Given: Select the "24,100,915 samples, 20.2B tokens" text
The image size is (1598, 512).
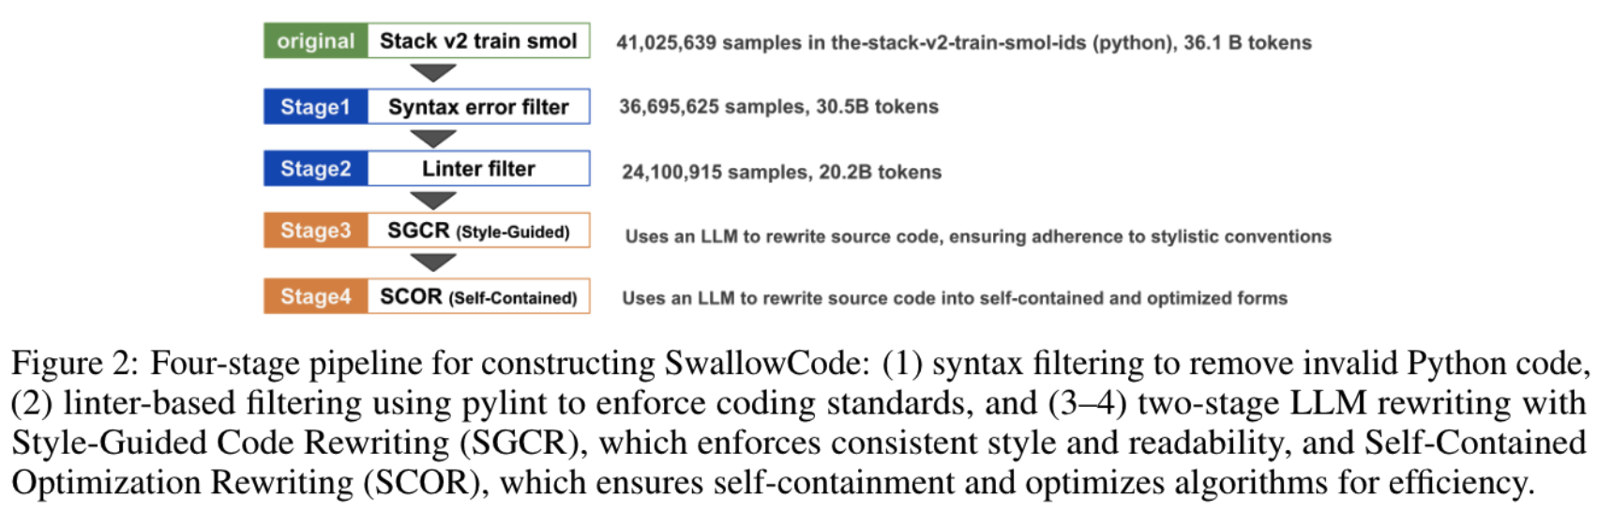Looking at the screenshot, I should click(x=781, y=172).
